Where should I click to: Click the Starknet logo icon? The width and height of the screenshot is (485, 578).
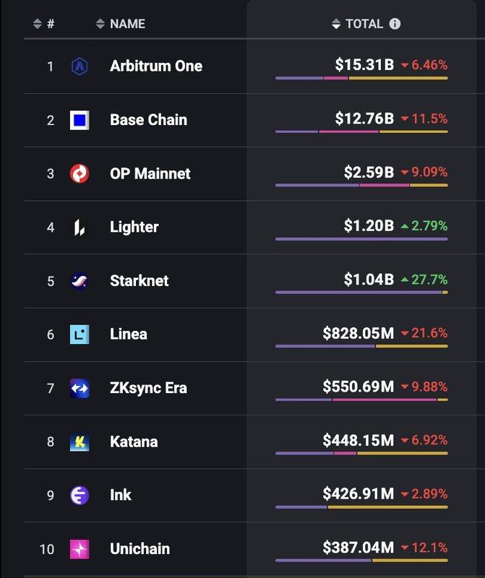(x=80, y=281)
